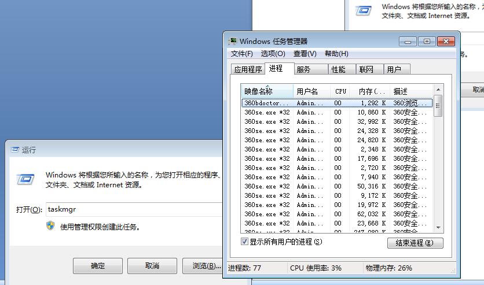The width and height of the screenshot is (484, 285).
Task: Click the Task Manager title bar icon
Action: [232, 41]
